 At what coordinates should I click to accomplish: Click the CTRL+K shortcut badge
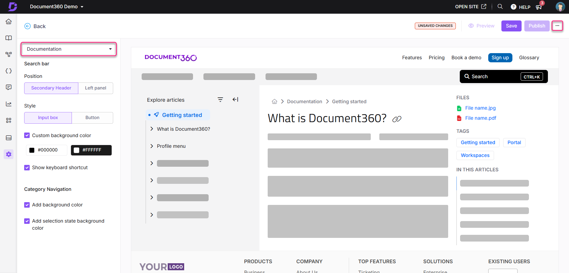pos(532,77)
